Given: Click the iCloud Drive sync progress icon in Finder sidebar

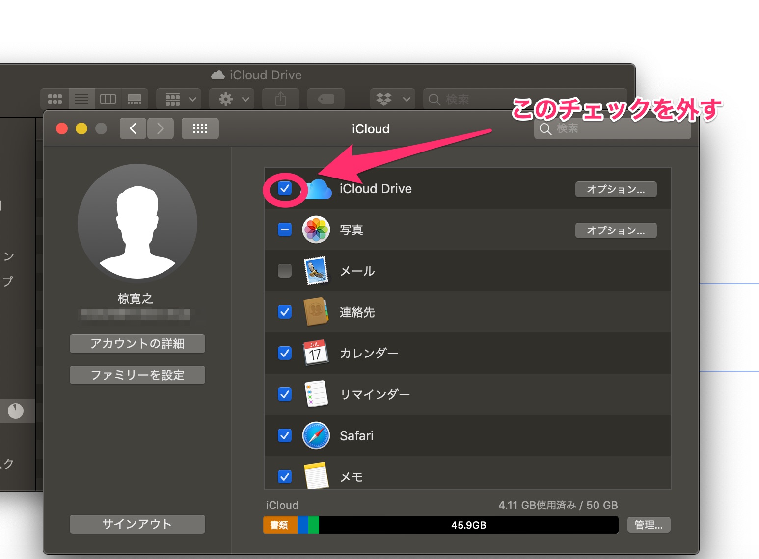Looking at the screenshot, I should pos(15,411).
